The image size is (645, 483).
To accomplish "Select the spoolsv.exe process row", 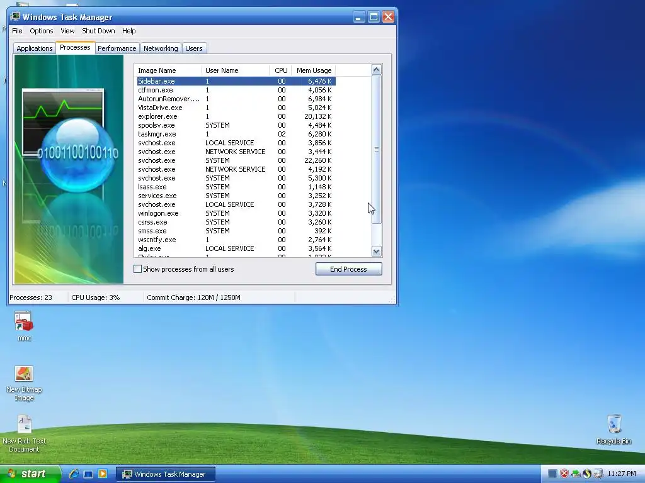I will [x=236, y=125].
